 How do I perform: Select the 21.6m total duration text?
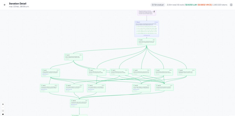pyautogui.click(x=171, y=5)
